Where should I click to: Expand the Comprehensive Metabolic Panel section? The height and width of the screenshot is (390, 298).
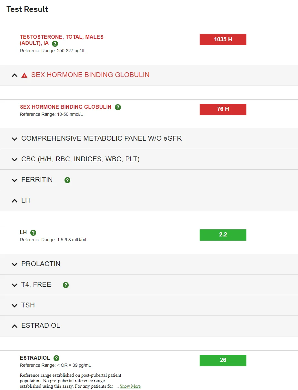coord(15,139)
